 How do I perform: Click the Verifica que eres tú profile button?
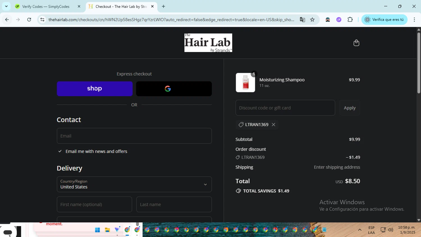[x=384, y=20]
